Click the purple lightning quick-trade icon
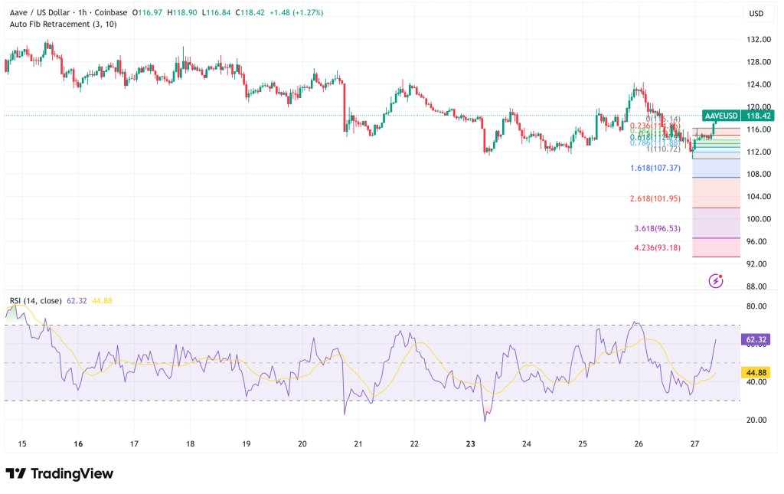 [x=715, y=283]
